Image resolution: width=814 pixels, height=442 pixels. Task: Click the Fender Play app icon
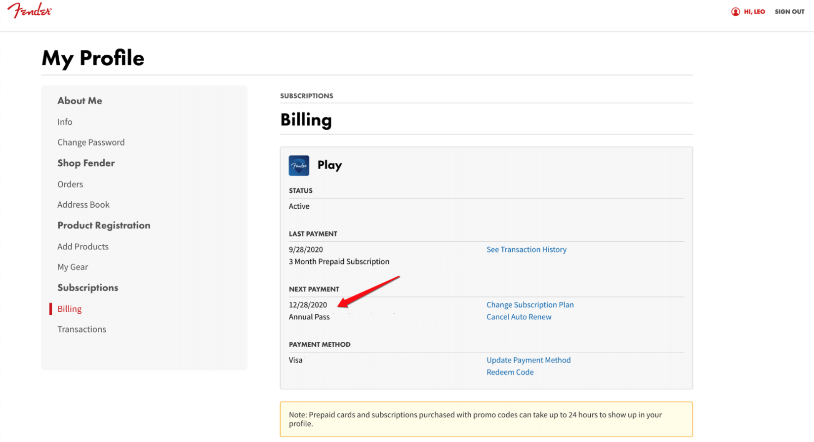(299, 166)
